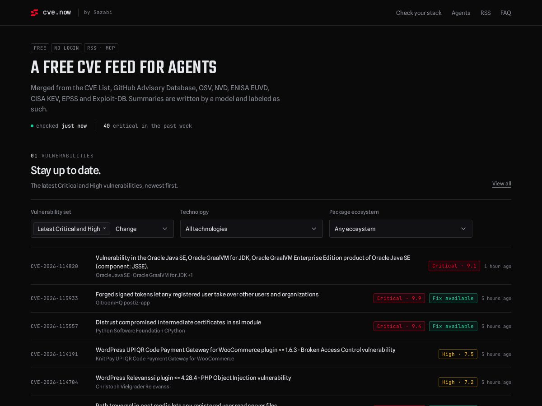Image resolution: width=542 pixels, height=406 pixels.
Task: Expand the All technologies dropdown
Action: coord(252,229)
